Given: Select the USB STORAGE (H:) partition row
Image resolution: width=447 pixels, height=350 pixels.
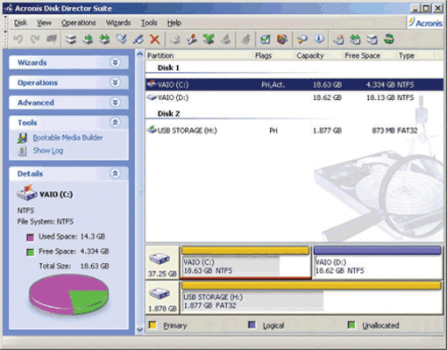Looking at the screenshot, I should pyautogui.click(x=294, y=131).
